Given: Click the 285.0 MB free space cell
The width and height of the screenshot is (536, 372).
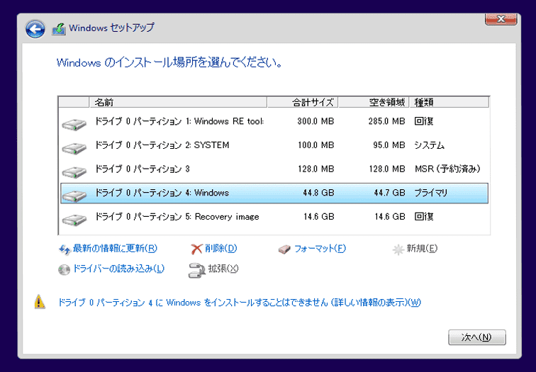Looking at the screenshot, I should tap(386, 121).
